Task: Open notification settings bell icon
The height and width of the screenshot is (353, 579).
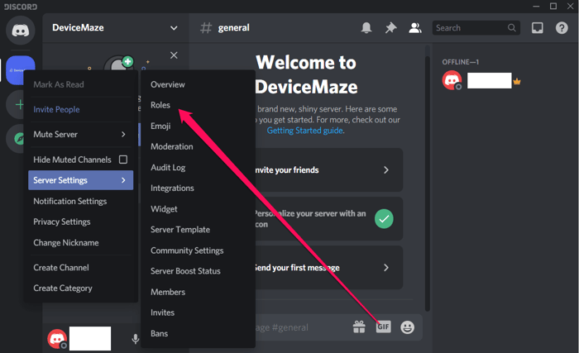Action: (366, 27)
